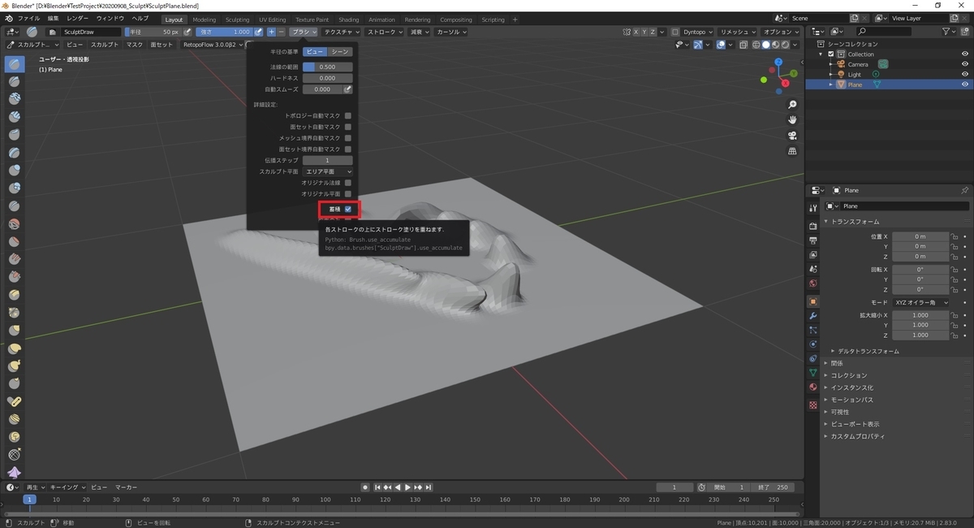Click the pan view hand icon
The width and height of the screenshot is (974, 528).
[x=792, y=120]
